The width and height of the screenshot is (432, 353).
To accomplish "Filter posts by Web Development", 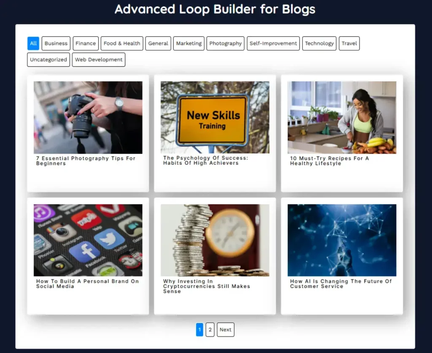I will point(99,60).
